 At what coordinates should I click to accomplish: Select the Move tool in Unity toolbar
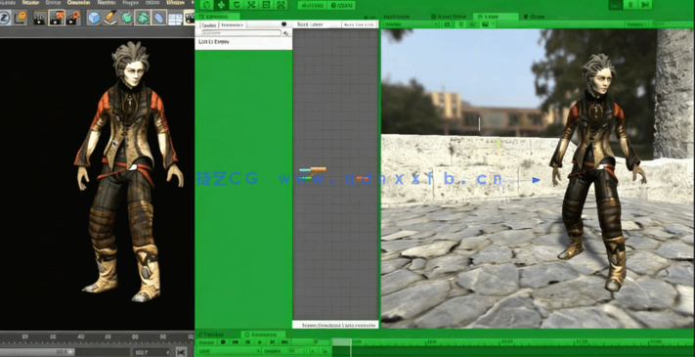tap(221, 5)
